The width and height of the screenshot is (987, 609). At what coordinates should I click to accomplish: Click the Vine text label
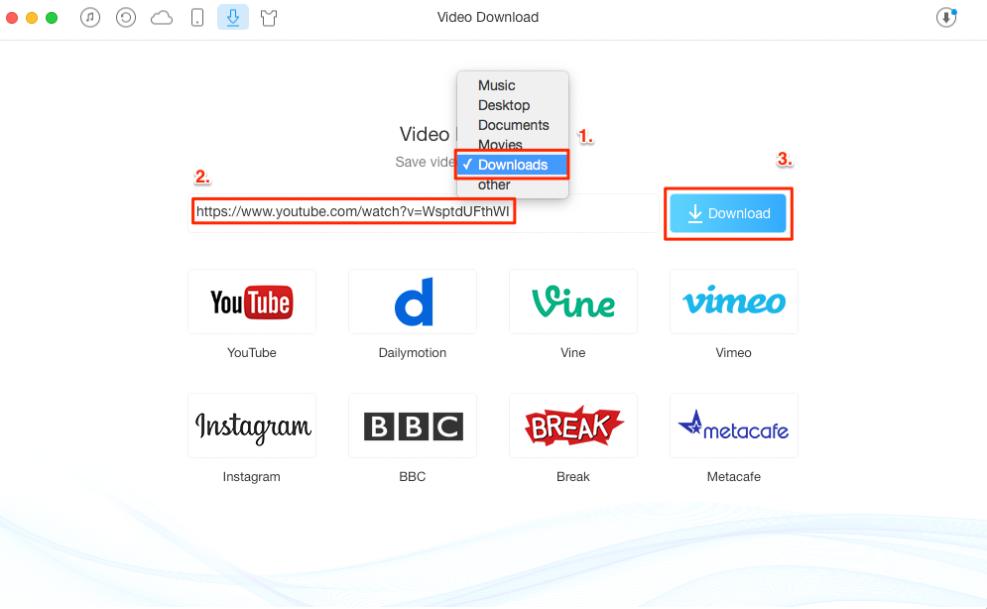[x=572, y=353]
